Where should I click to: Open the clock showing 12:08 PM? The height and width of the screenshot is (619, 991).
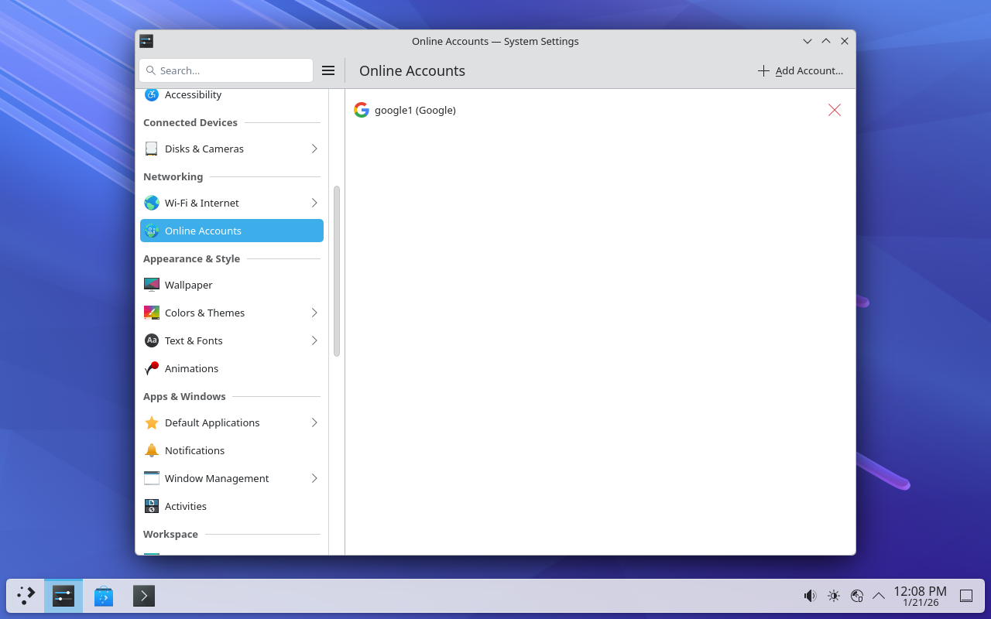(920, 596)
